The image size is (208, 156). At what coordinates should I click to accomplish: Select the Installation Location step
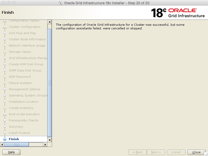tap(23, 102)
